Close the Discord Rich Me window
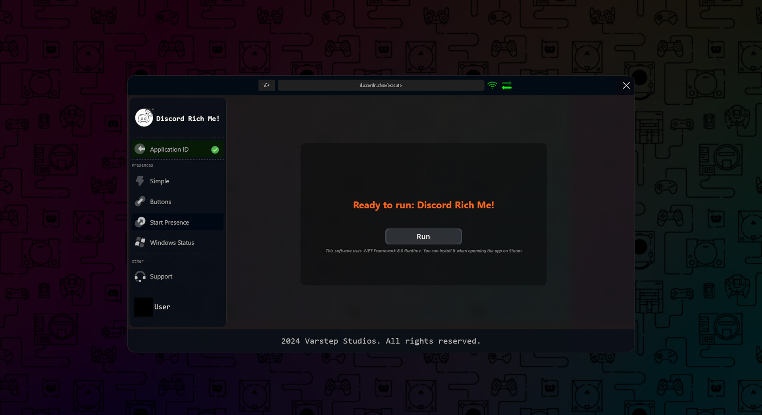Image resolution: width=762 pixels, height=415 pixels. click(626, 85)
